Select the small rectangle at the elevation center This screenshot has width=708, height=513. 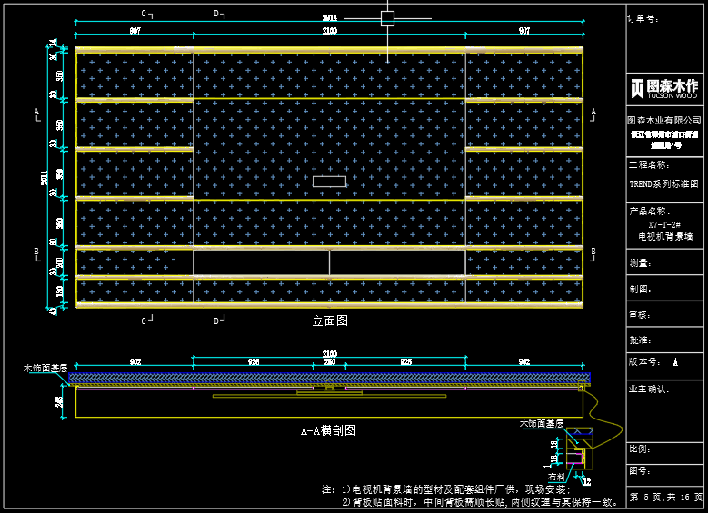(329, 181)
